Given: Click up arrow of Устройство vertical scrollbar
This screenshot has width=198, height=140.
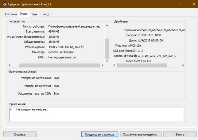Looking at the screenshot, I should click(x=107, y=25).
